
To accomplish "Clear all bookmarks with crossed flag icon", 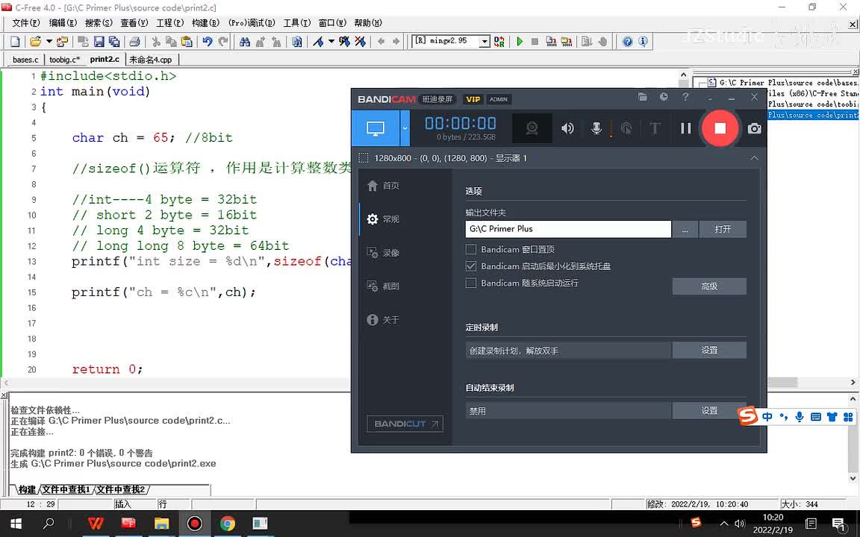I will (361, 42).
